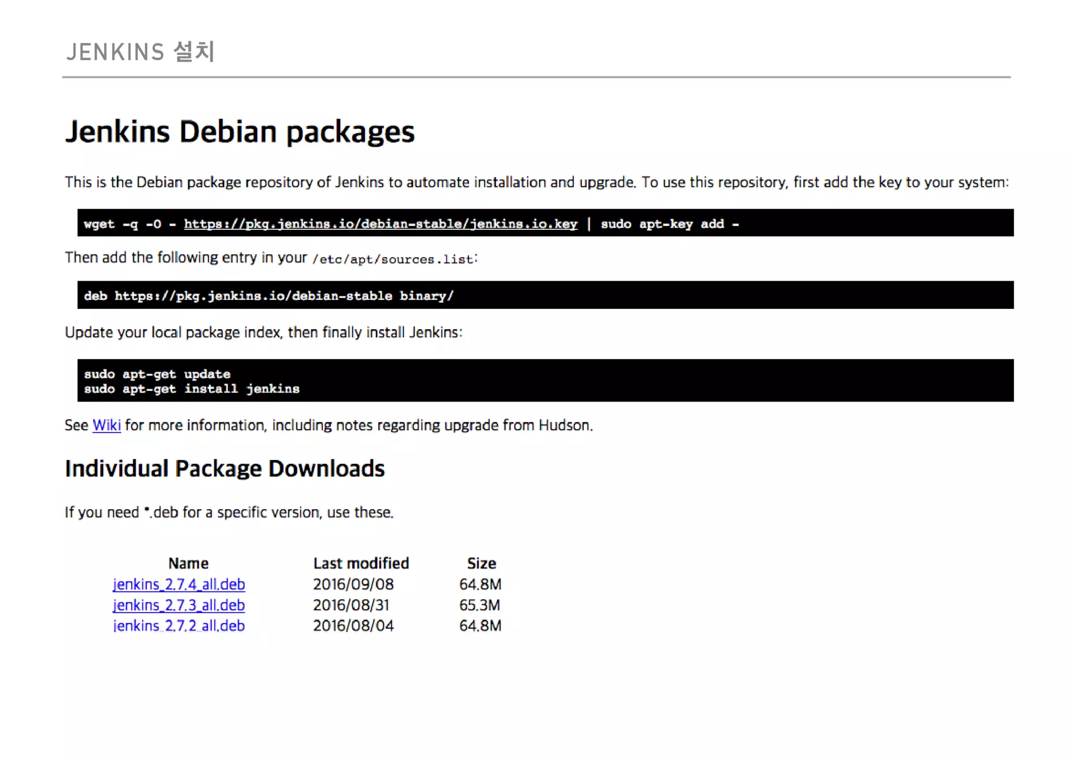
Task: Click the 64.8M size in the jenkins_2.7.4 row
Action: click(x=480, y=584)
